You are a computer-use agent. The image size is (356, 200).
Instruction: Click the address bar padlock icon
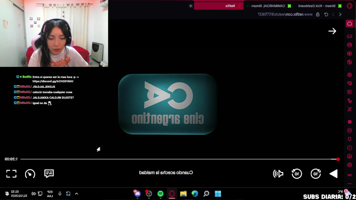[318, 14]
